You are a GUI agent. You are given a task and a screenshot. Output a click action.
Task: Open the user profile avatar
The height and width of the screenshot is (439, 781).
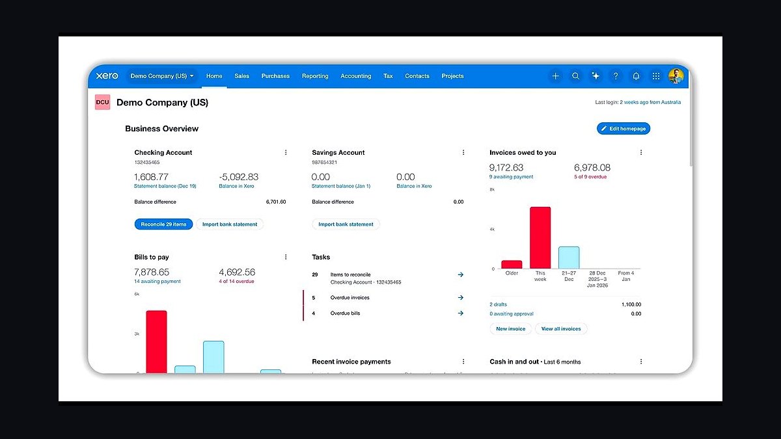coord(676,76)
